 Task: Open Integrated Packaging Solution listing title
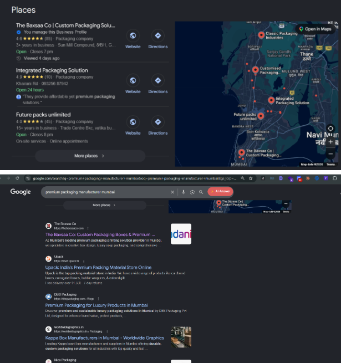point(52,70)
